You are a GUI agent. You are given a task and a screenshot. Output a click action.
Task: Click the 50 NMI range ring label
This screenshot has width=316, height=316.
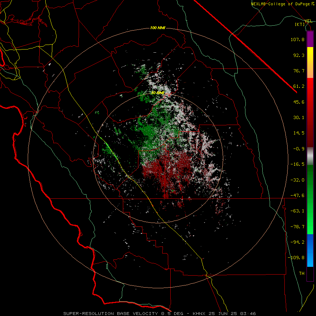158,93
